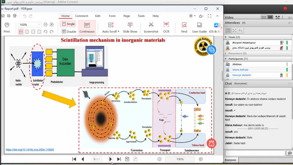The width and height of the screenshot is (293, 165).
Task: Open the Find tool
Action: click(184, 27)
